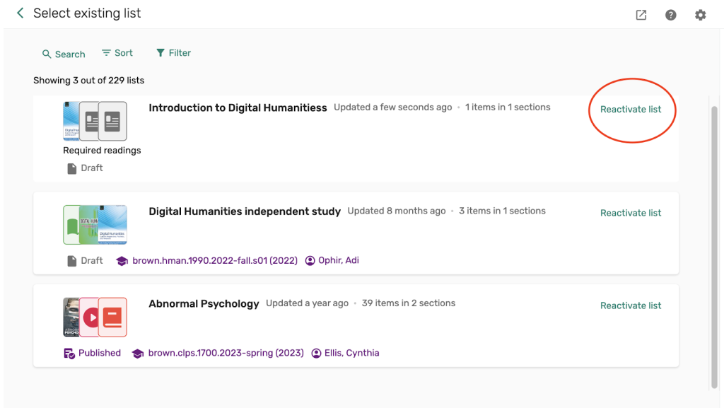
Task: Open the settings gear icon
Action: pyautogui.click(x=701, y=15)
